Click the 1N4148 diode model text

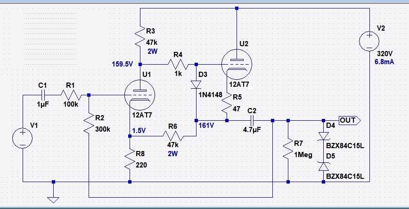tap(210, 94)
